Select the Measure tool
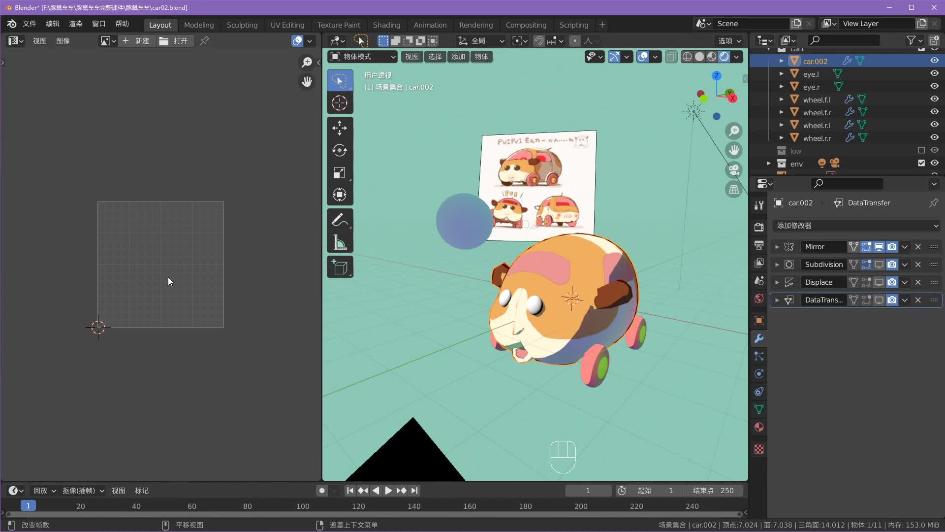The image size is (945, 532). click(x=340, y=242)
